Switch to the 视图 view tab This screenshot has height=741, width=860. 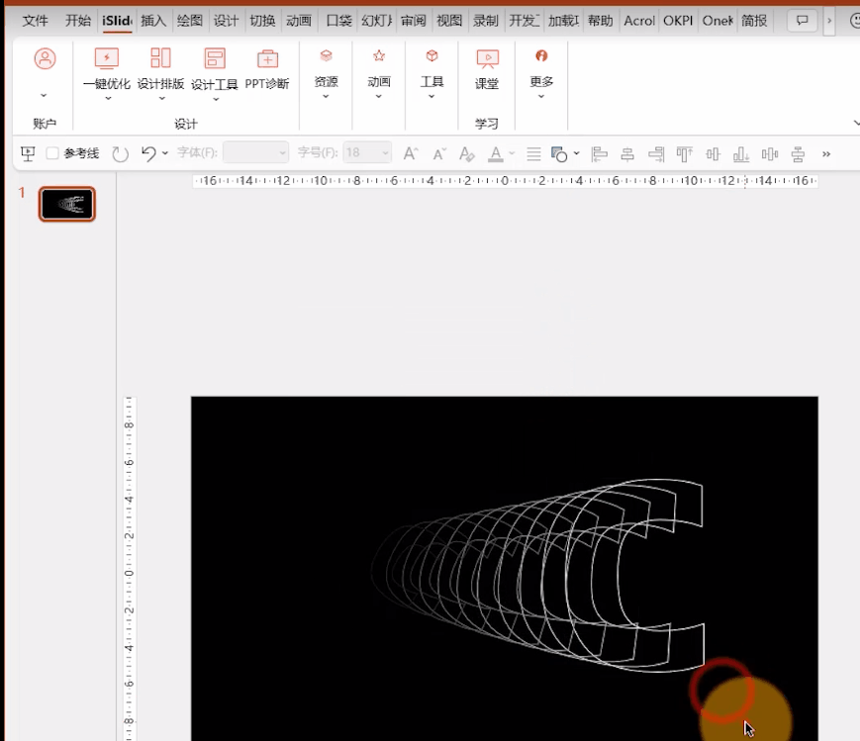pos(449,21)
